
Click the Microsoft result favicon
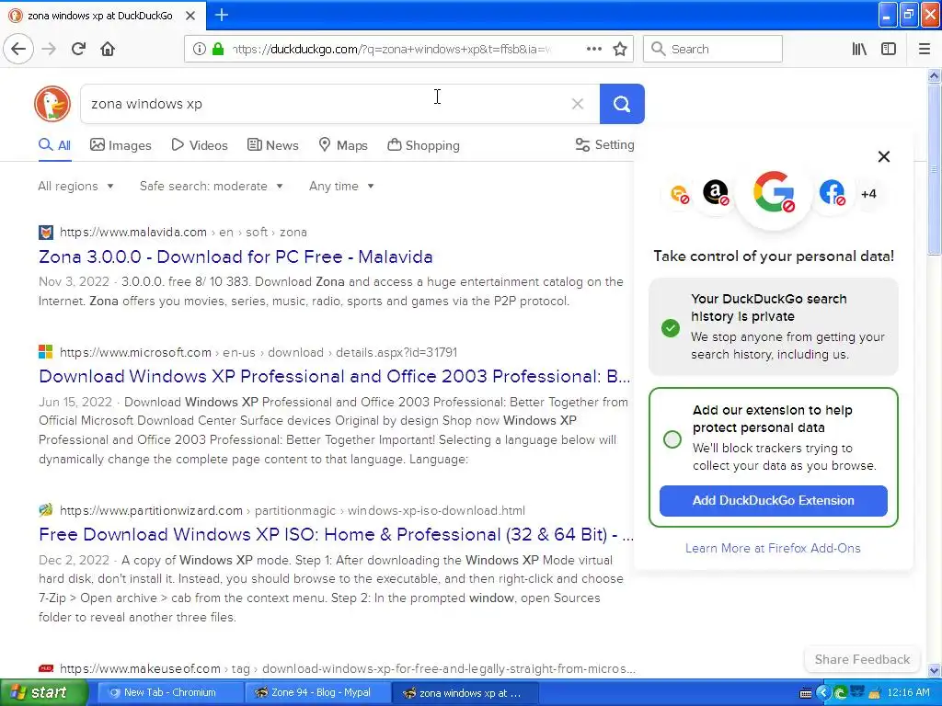[x=46, y=352]
